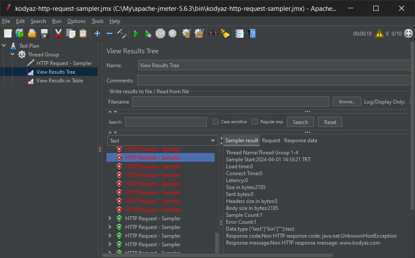Select HTTP Request - Sampler tree node
Screen dimensions: 415x258
(64, 63)
